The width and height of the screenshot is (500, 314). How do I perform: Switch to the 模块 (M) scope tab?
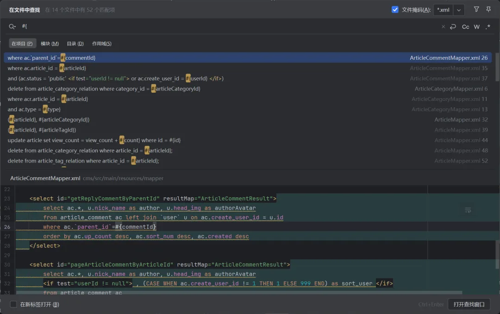click(x=50, y=44)
